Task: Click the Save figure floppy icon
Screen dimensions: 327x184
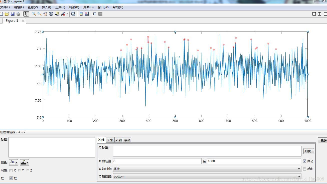Action: (13, 14)
